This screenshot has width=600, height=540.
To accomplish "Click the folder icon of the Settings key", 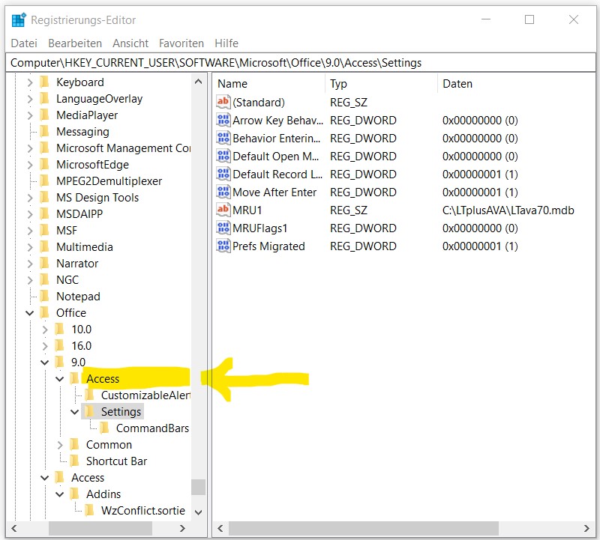I will 89,411.
